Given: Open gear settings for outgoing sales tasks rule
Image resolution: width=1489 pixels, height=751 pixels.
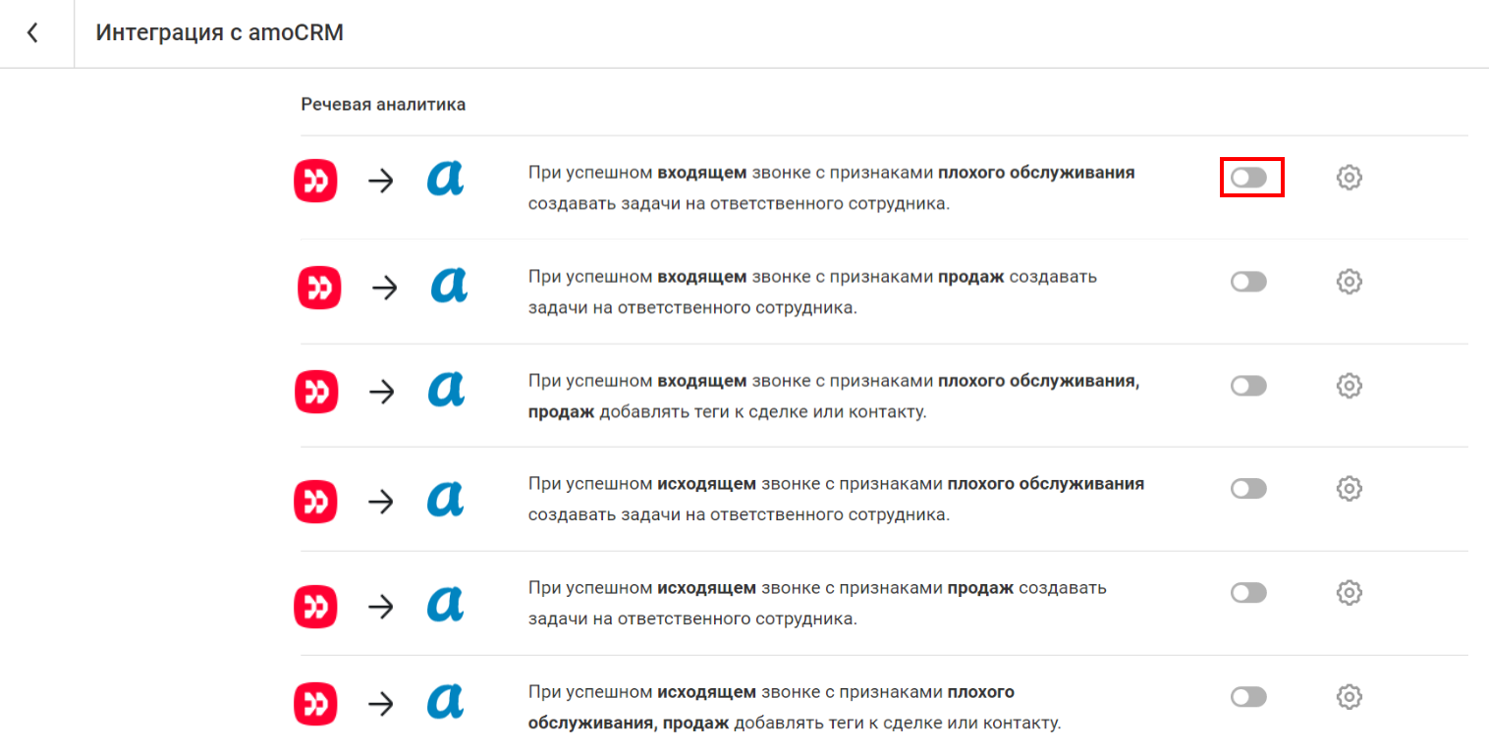Looking at the screenshot, I should (x=1350, y=592).
